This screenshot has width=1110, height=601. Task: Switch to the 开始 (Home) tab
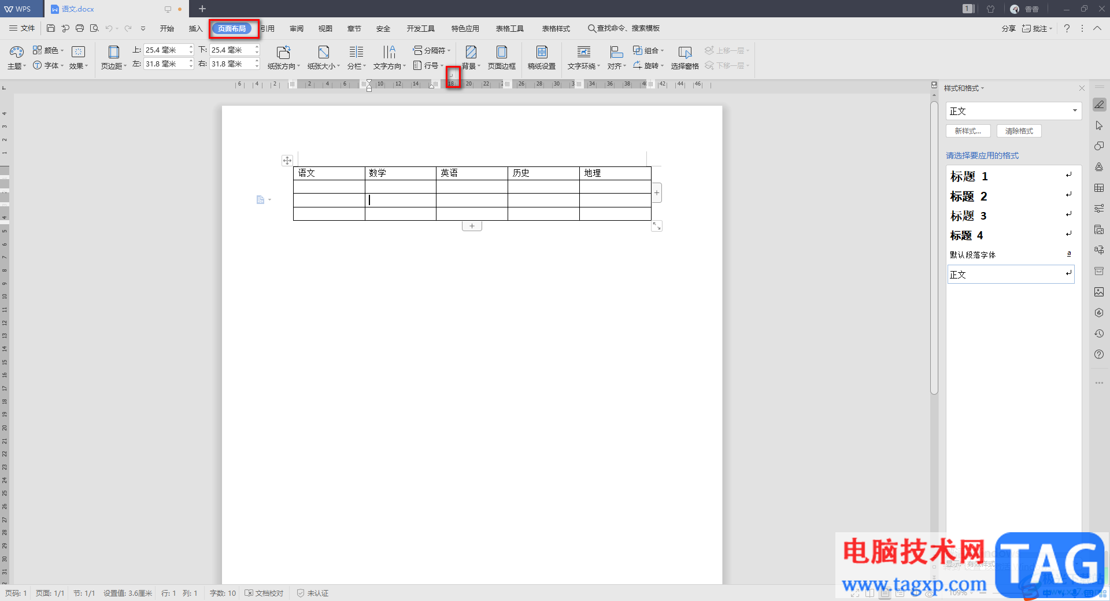click(167, 28)
